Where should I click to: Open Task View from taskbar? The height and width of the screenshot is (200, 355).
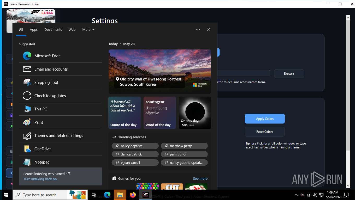tap(94, 195)
